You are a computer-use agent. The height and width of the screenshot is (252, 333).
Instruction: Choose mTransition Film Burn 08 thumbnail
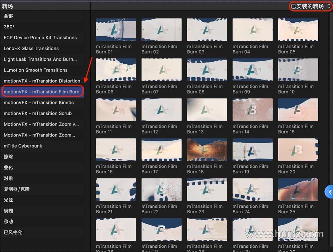tap(207, 70)
